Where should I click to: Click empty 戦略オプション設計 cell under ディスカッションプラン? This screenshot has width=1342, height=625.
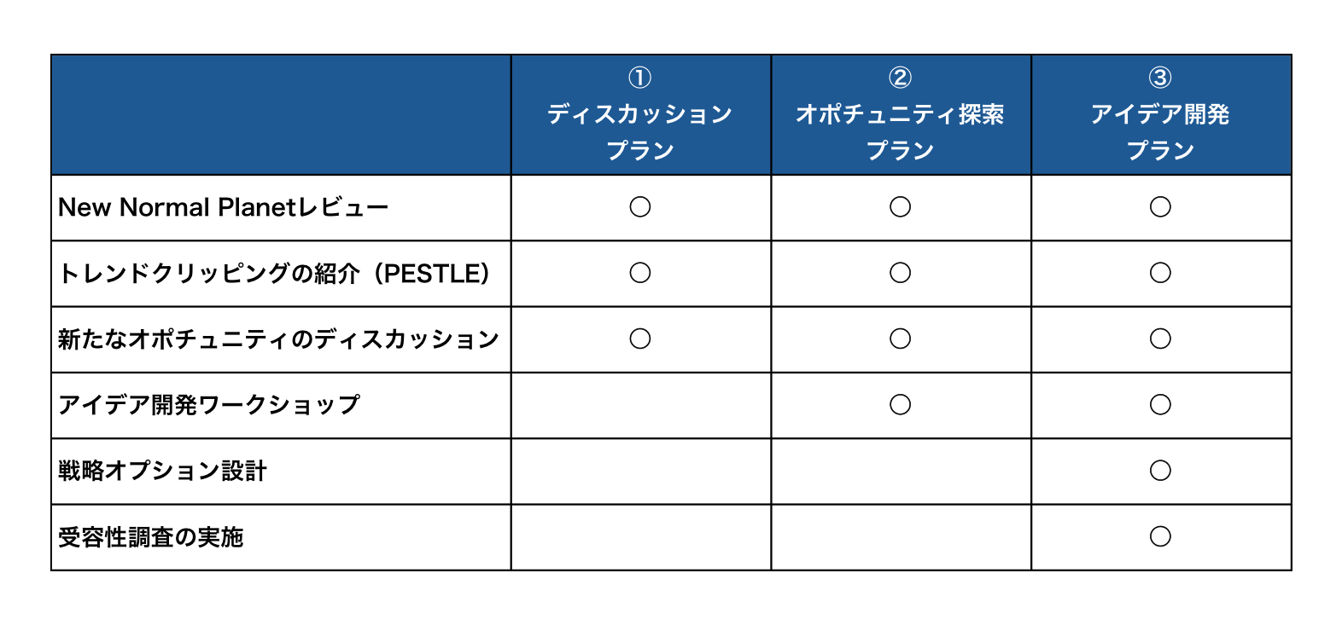pyautogui.click(x=641, y=472)
